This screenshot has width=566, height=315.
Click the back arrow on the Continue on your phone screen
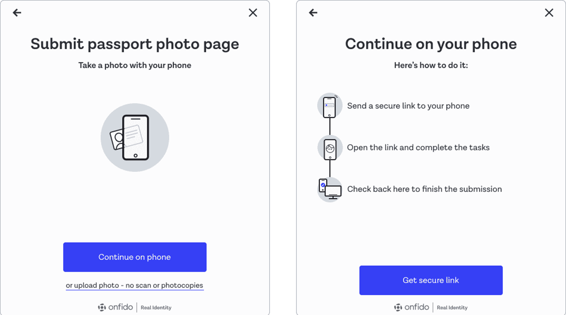[x=313, y=12]
